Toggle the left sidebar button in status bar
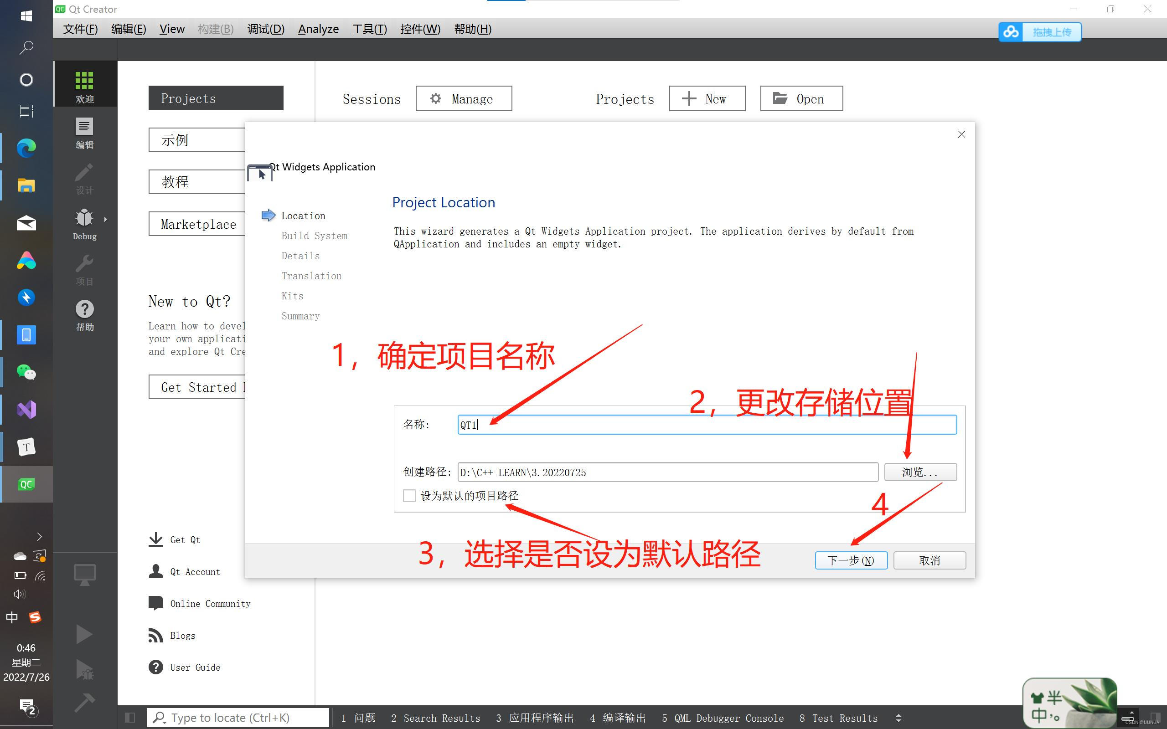The image size is (1167, 729). click(130, 718)
